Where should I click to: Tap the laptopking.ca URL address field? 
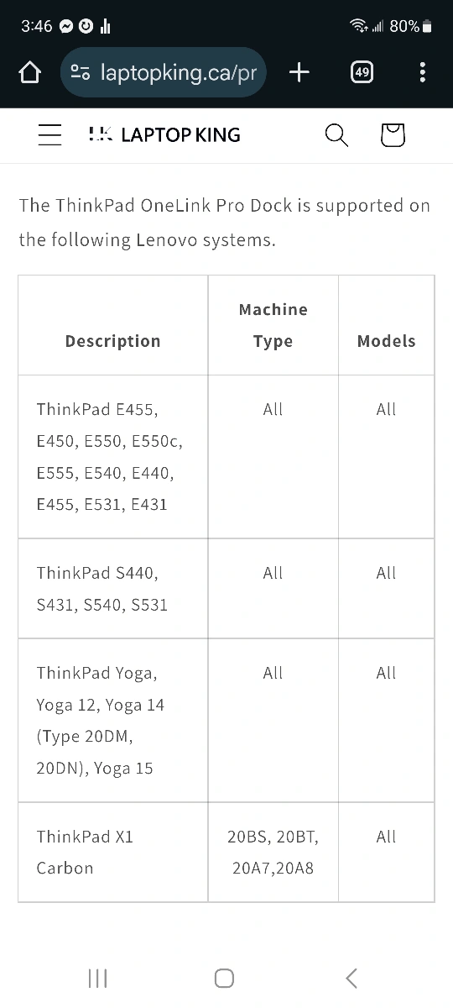pos(164,72)
